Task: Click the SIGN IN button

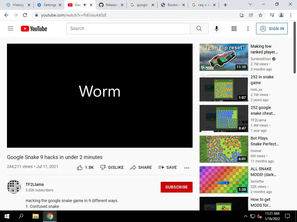Action: (272, 29)
